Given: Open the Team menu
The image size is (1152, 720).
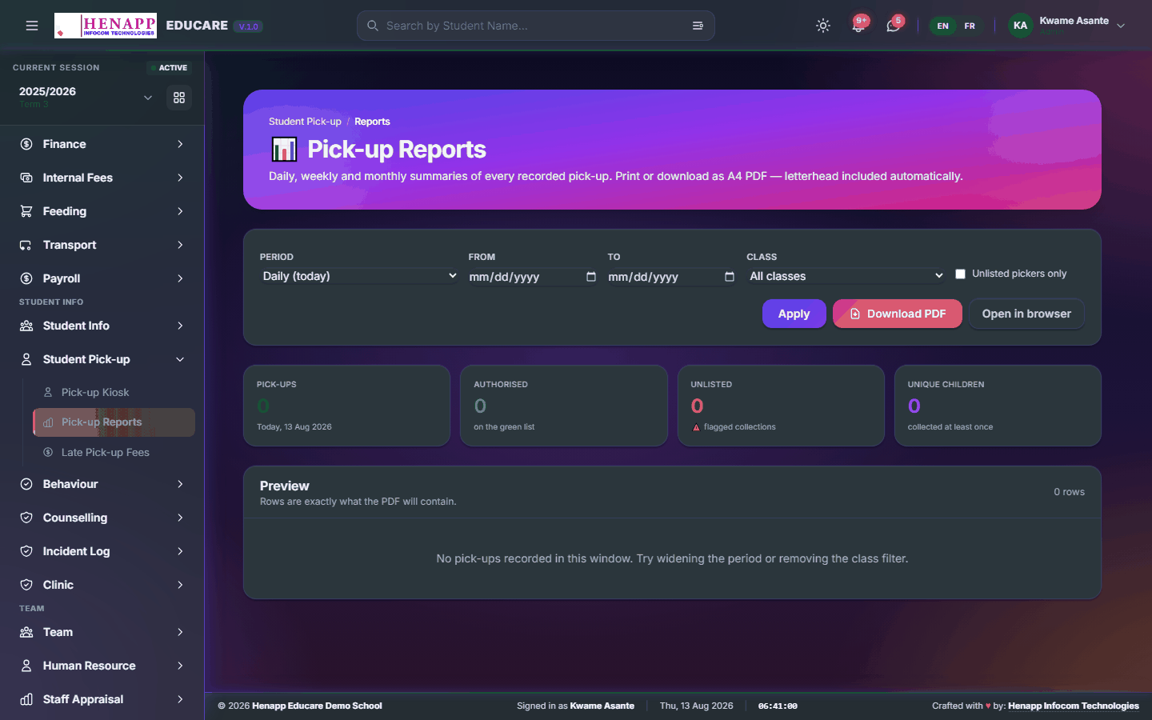Looking at the screenshot, I should tap(102, 632).
